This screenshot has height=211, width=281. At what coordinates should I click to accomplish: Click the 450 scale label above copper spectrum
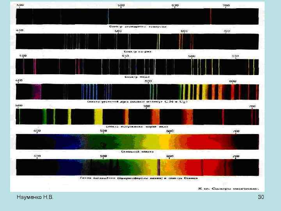click(x=125, y=56)
